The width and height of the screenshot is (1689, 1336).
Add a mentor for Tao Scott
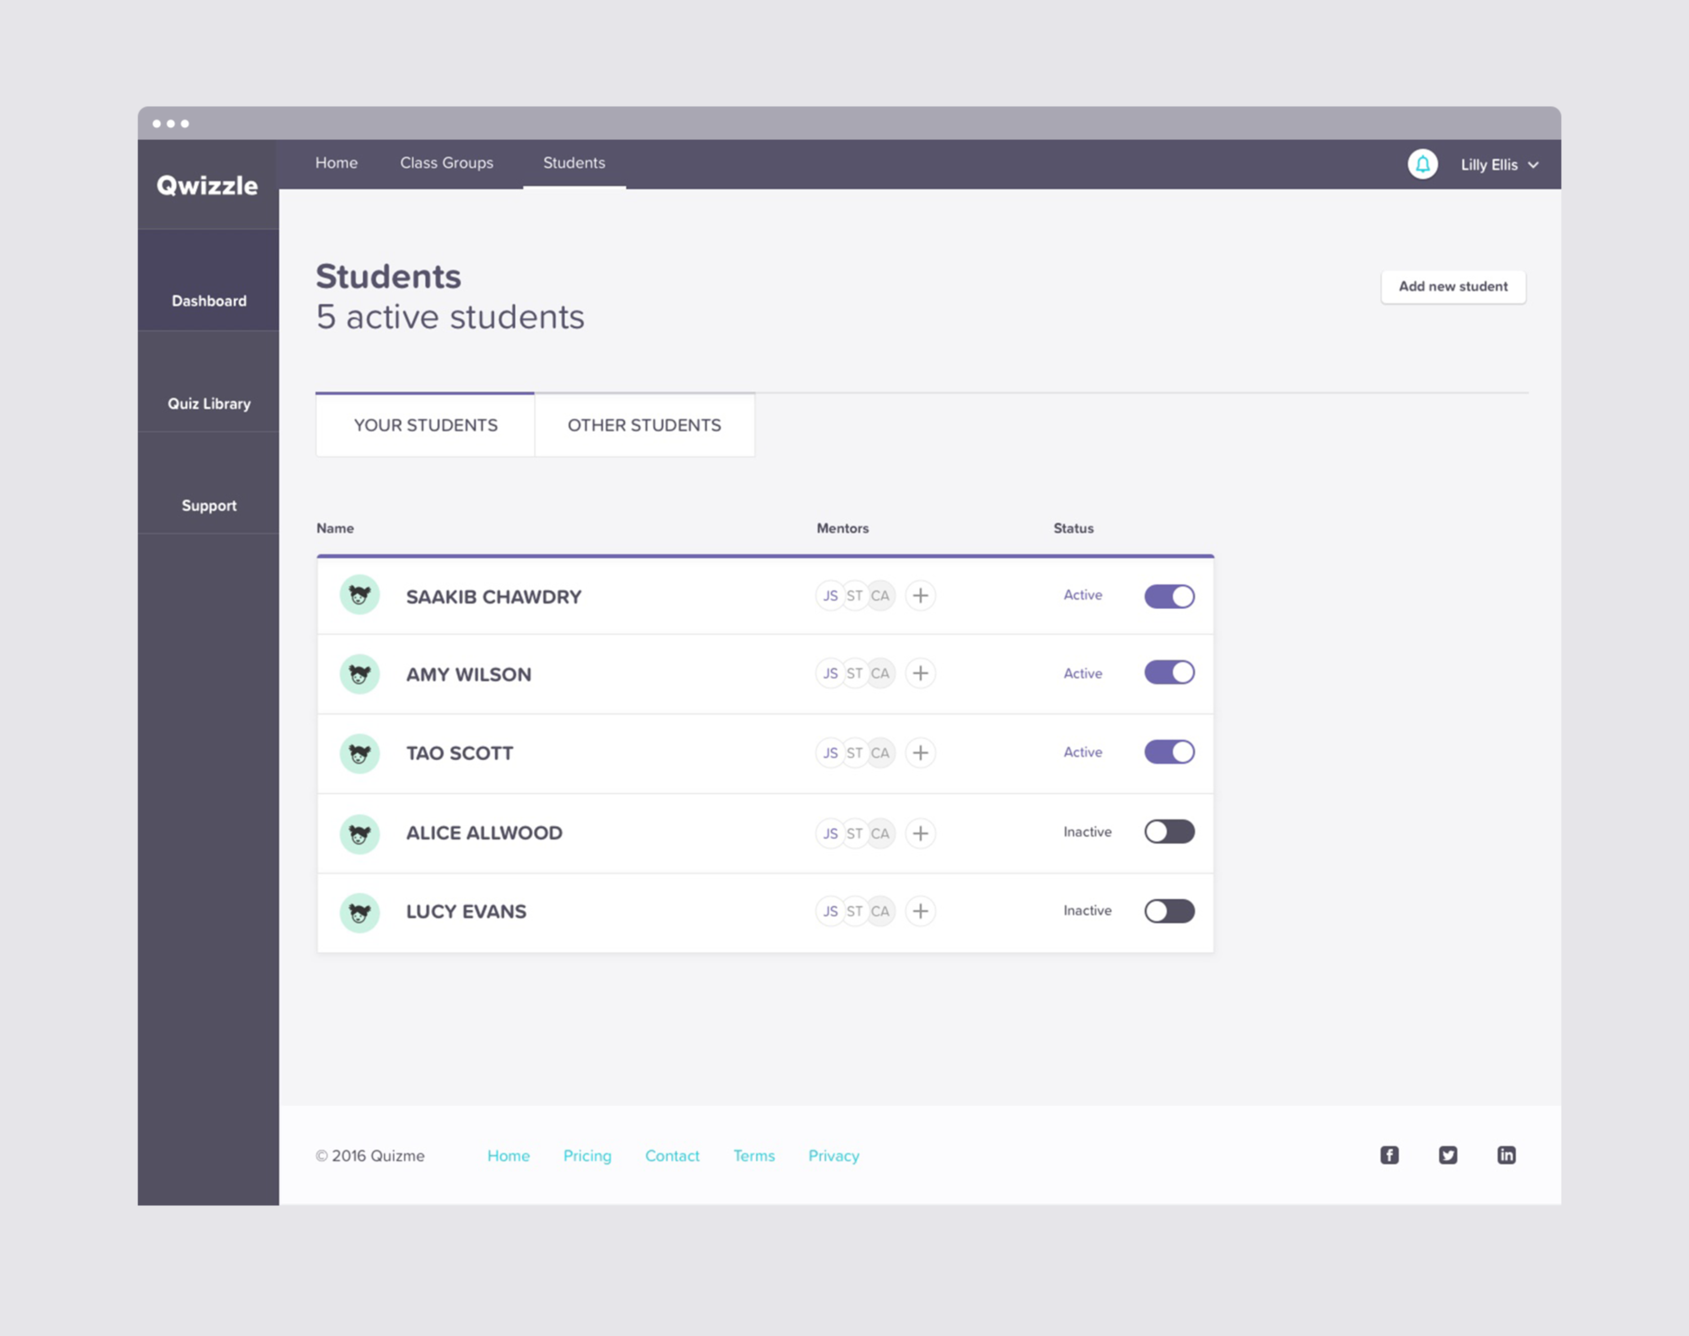921,752
